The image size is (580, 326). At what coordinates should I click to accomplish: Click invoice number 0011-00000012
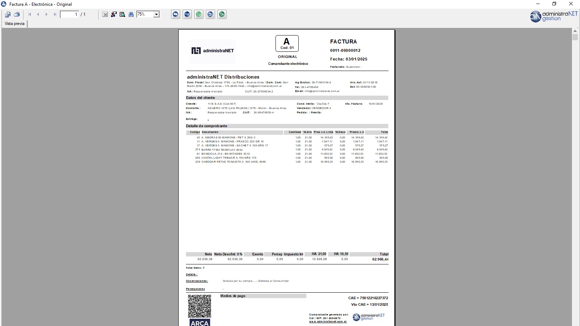(x=345, y=51)
